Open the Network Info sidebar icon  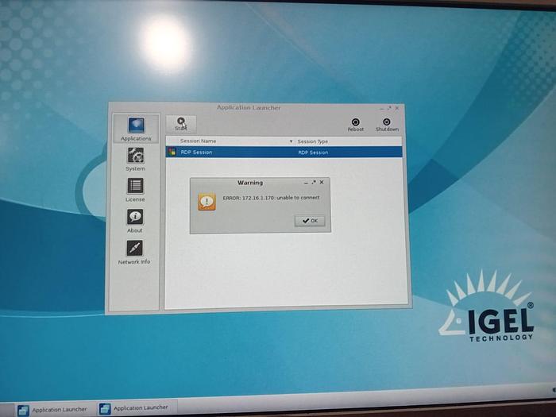click(134, 249)
